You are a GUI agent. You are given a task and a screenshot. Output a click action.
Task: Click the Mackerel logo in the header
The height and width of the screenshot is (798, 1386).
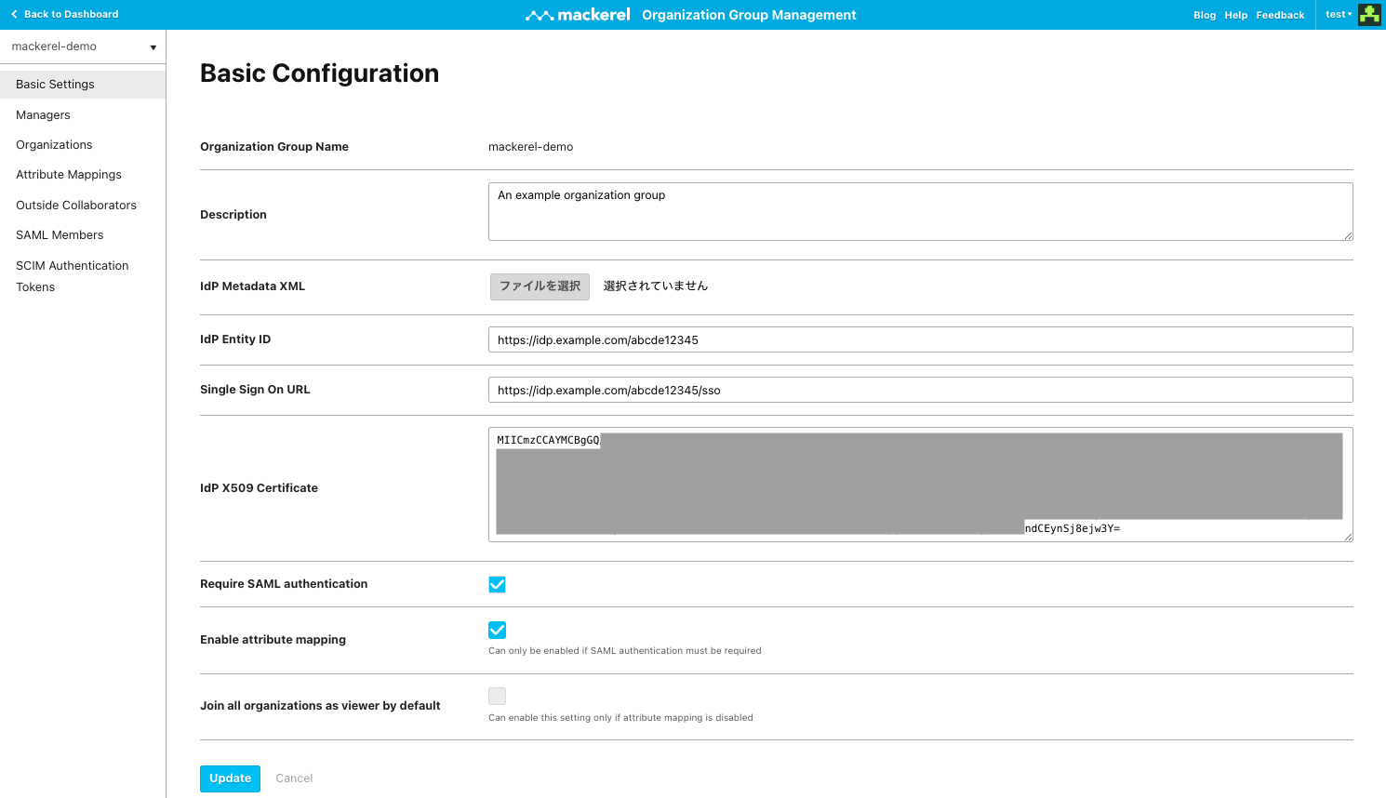[x=578, y=15]
